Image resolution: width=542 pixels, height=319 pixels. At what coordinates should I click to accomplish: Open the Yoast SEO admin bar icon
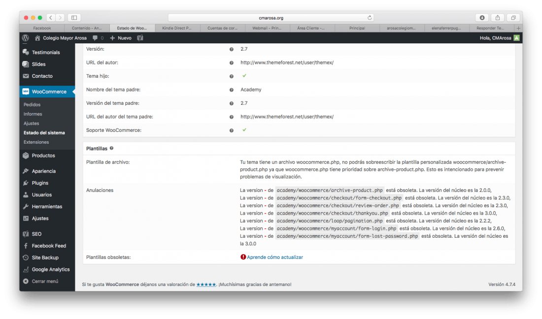coord(140,38)
